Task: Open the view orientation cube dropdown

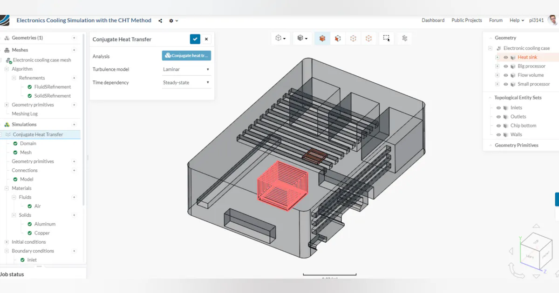Action: [x=280, y=38]
